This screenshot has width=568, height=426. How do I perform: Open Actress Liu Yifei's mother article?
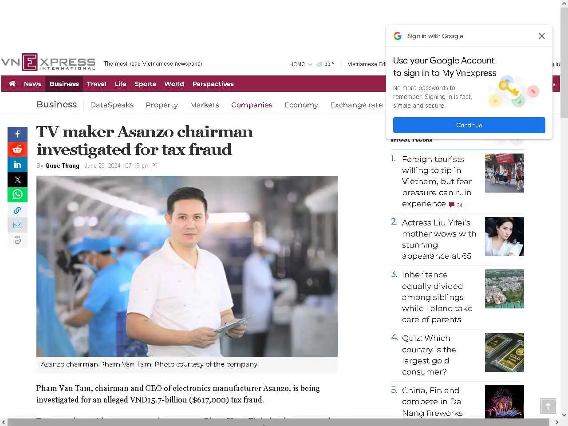[x=439, y=239]
